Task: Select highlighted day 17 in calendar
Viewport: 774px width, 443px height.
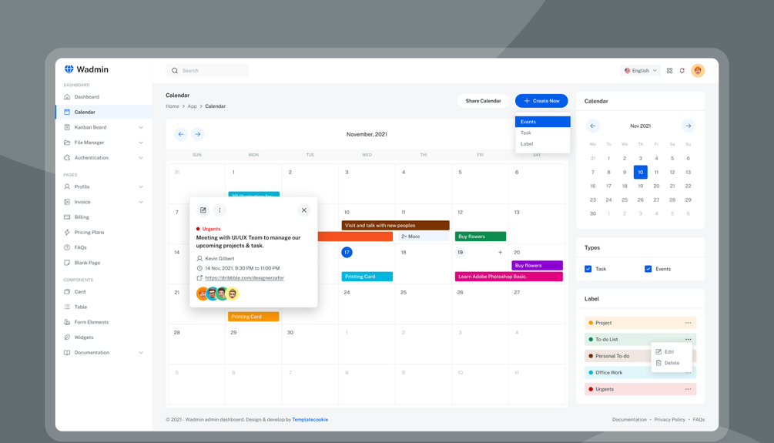Action: point(347,253)
